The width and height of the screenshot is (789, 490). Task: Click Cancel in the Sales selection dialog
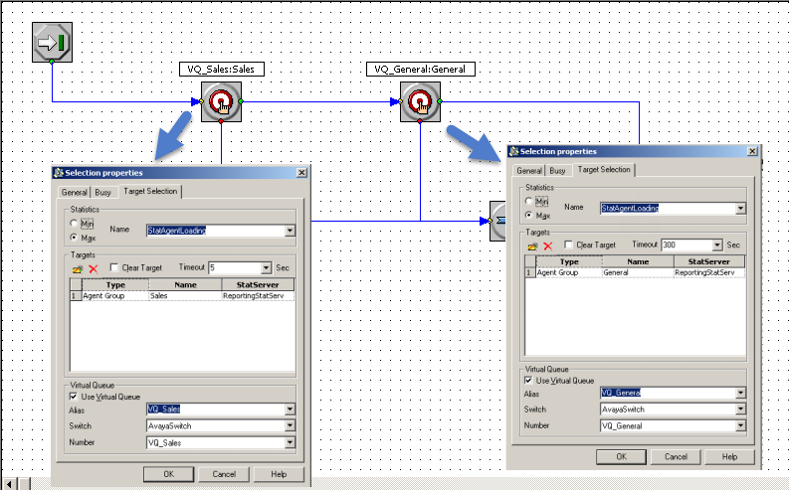(x=224, y=474)
